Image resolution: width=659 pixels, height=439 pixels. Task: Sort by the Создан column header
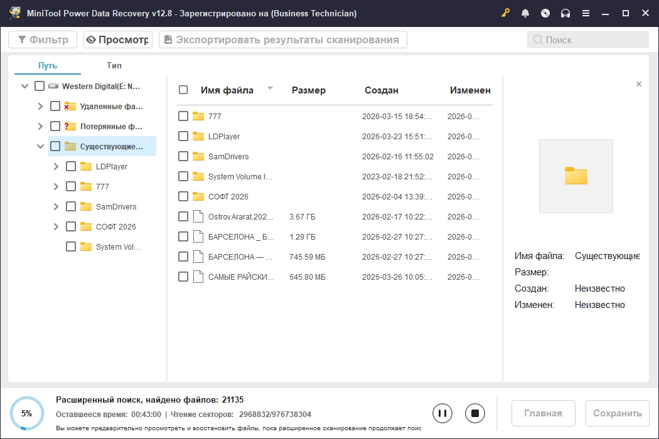point(381,90)
